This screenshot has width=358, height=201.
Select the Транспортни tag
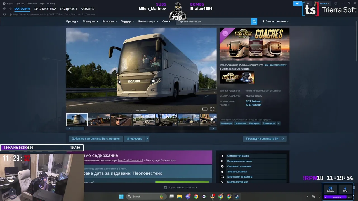[x=269, y=123]
